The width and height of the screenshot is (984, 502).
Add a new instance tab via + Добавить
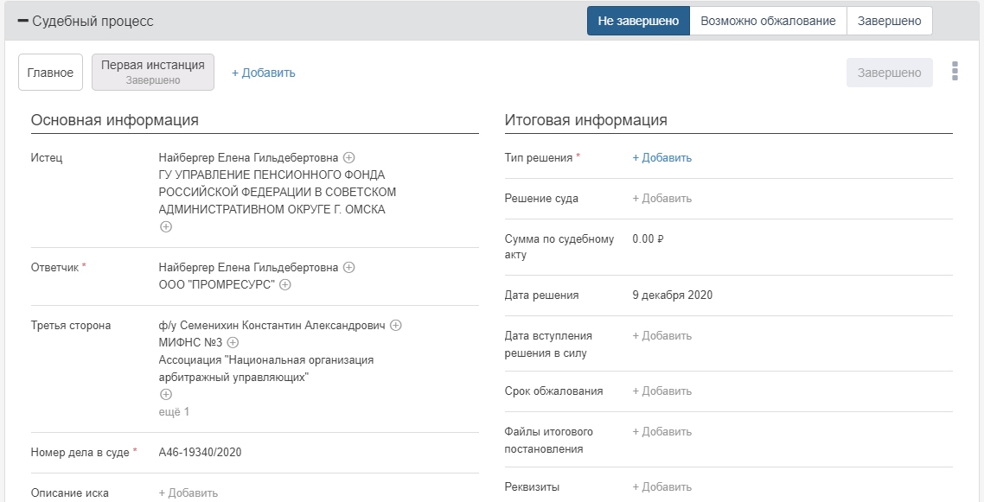pos(264,73)
